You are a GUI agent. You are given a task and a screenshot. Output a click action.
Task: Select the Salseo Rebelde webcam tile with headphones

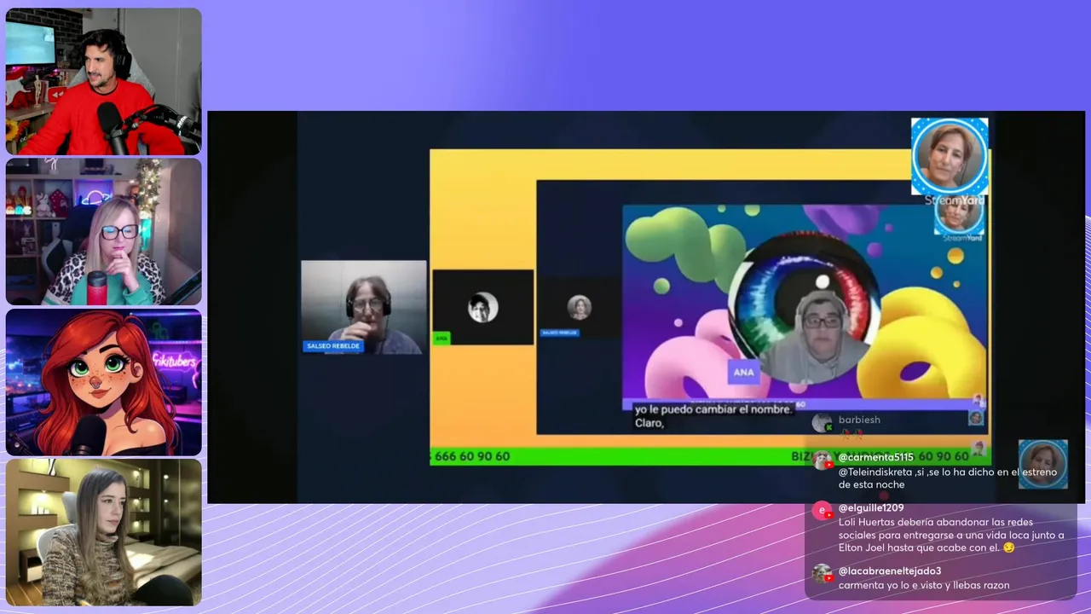[364, 307]
